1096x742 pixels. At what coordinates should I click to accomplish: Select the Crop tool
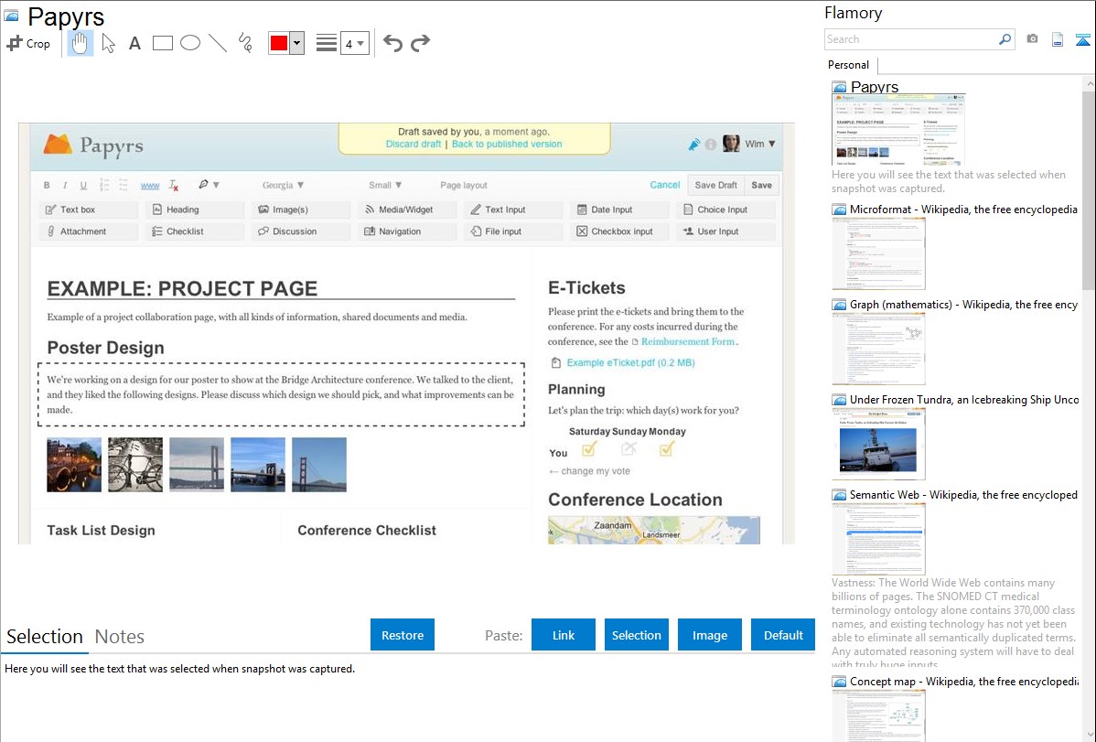coord(28,43)
